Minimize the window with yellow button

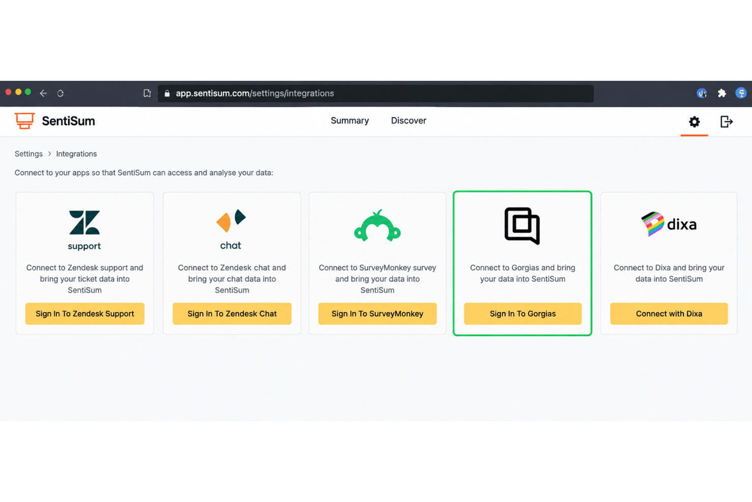18,92
